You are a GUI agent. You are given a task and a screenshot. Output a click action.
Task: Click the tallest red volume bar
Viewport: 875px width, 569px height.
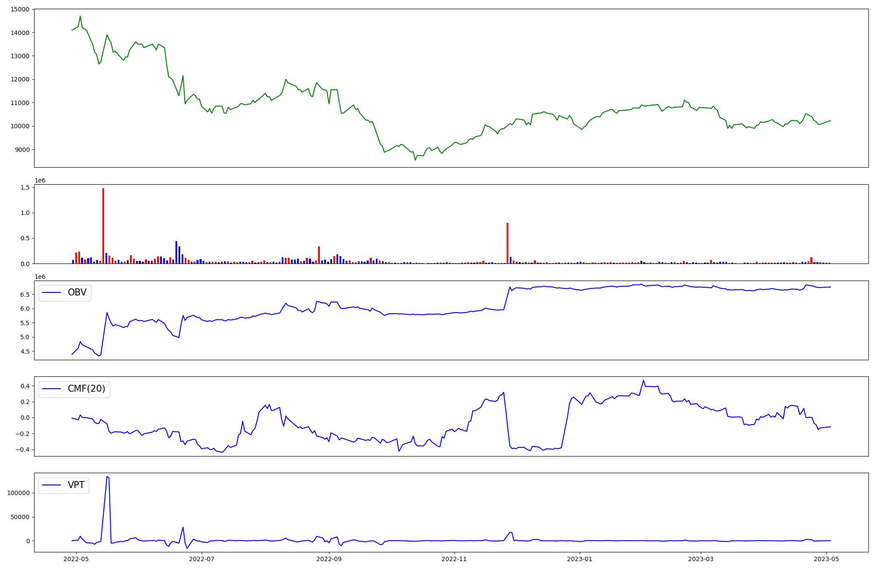click(103, 226)
